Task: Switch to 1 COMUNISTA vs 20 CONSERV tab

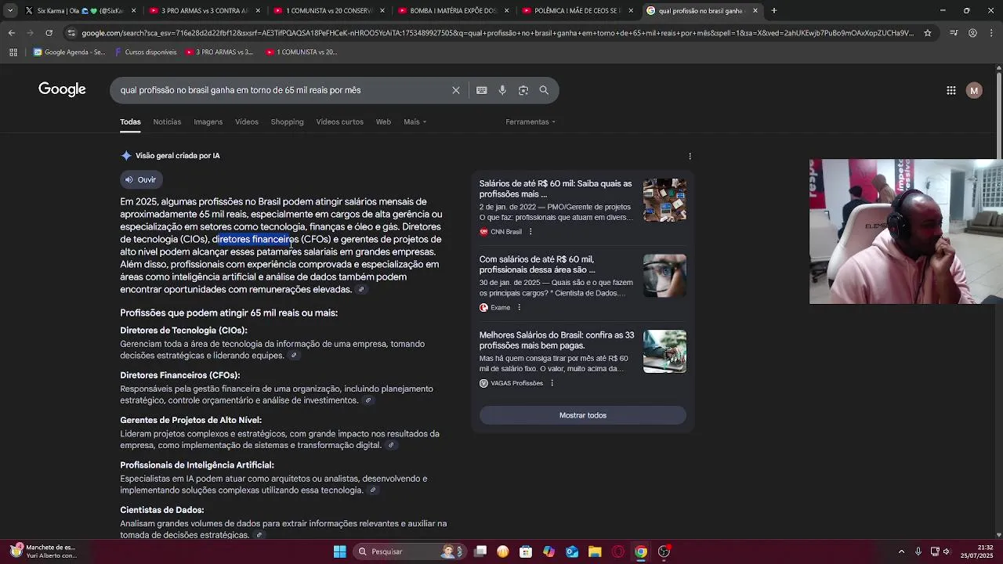Action: click(329, 11)
